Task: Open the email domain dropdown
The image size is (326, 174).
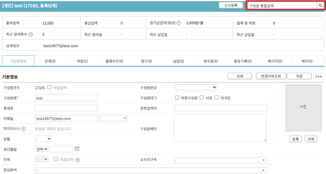Action: (x=113, y=118)
